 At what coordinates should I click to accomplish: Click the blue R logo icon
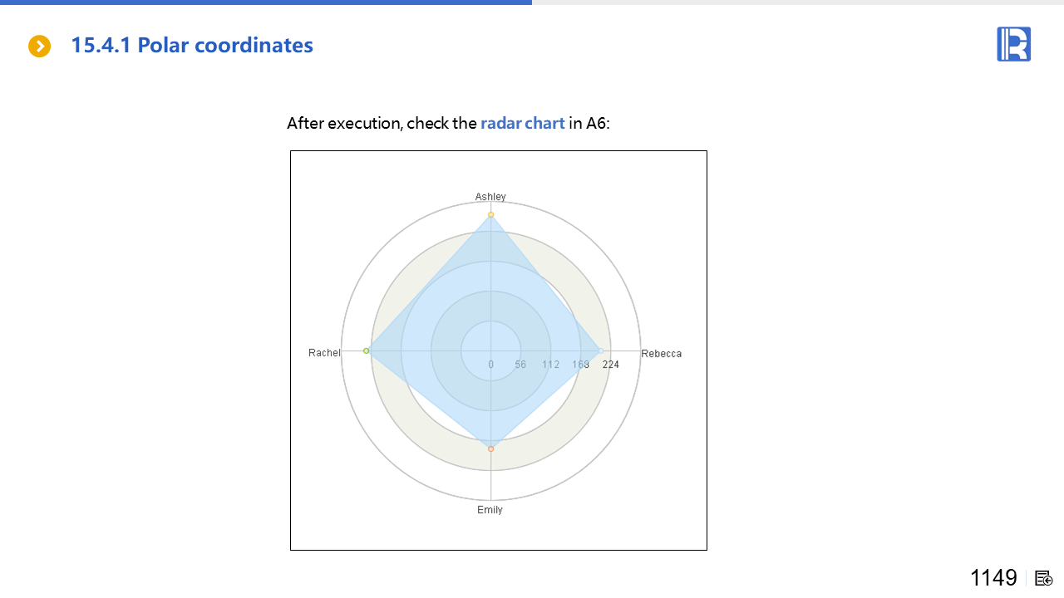[1013, 44]
